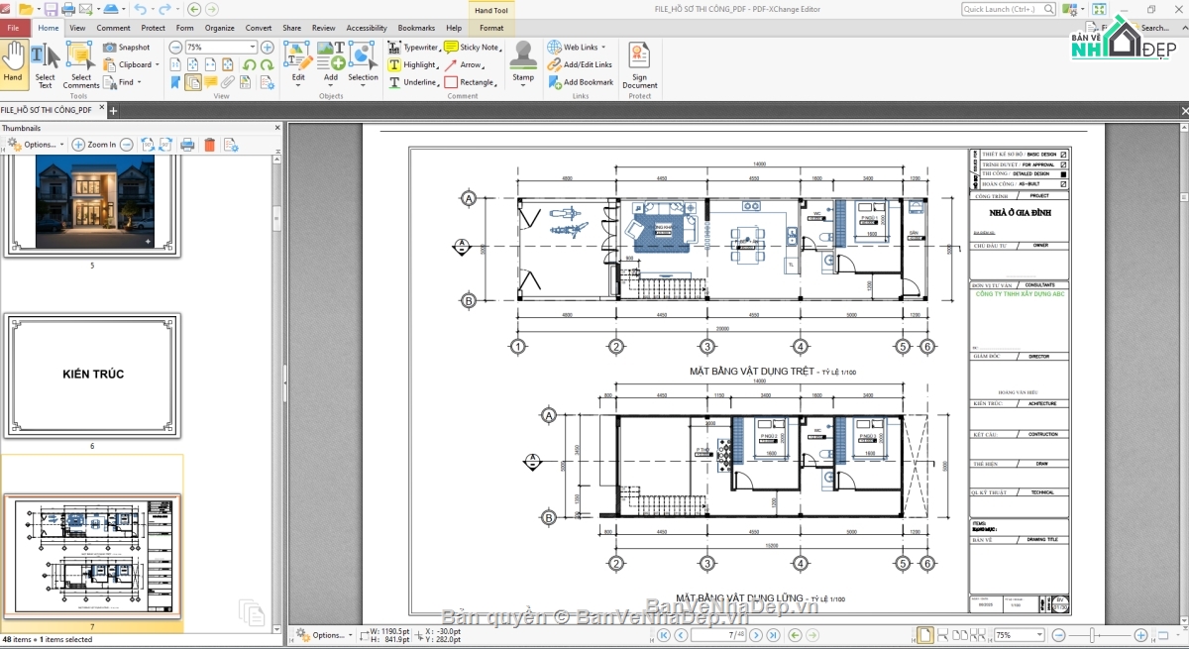Open Thumbnails Options dropdown
Screen dimensions: 1189x649
coord(36,145)
